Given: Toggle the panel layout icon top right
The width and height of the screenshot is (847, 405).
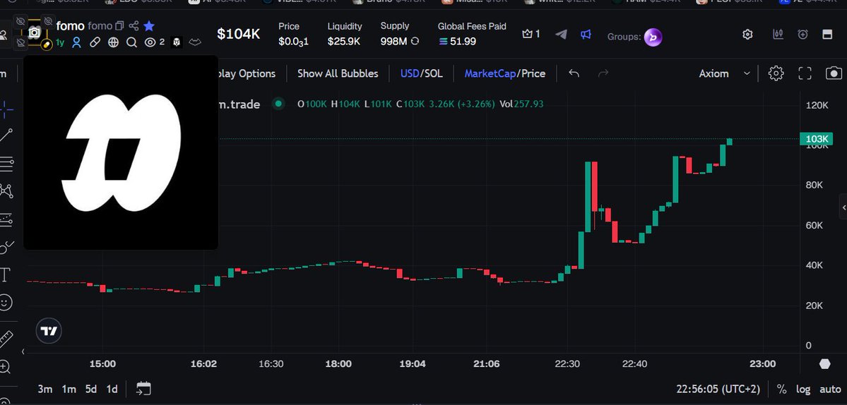Looking at the screenshot, I should (827, 35).
